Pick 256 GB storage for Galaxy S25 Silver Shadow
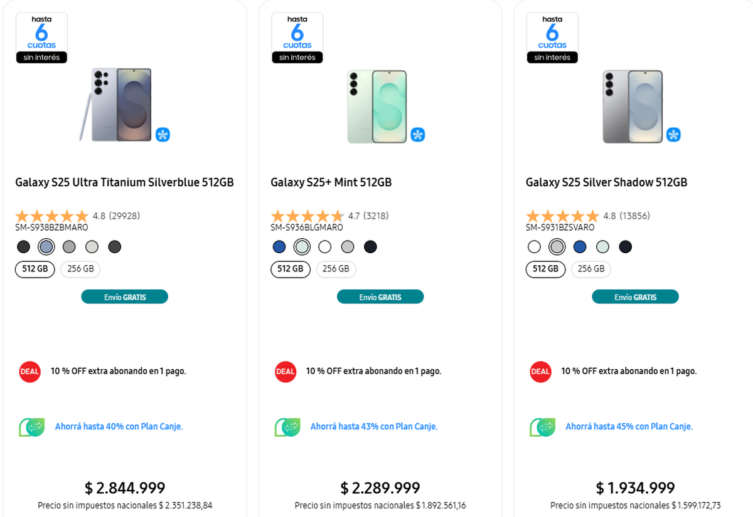Viewport: 753px width, 517px height. click(591, 269)
